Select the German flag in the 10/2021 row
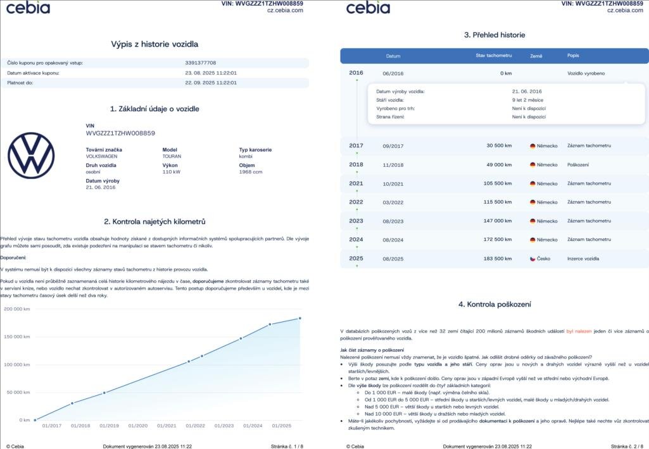The height and width of the screenshot is (449, 649). (532, 183)
